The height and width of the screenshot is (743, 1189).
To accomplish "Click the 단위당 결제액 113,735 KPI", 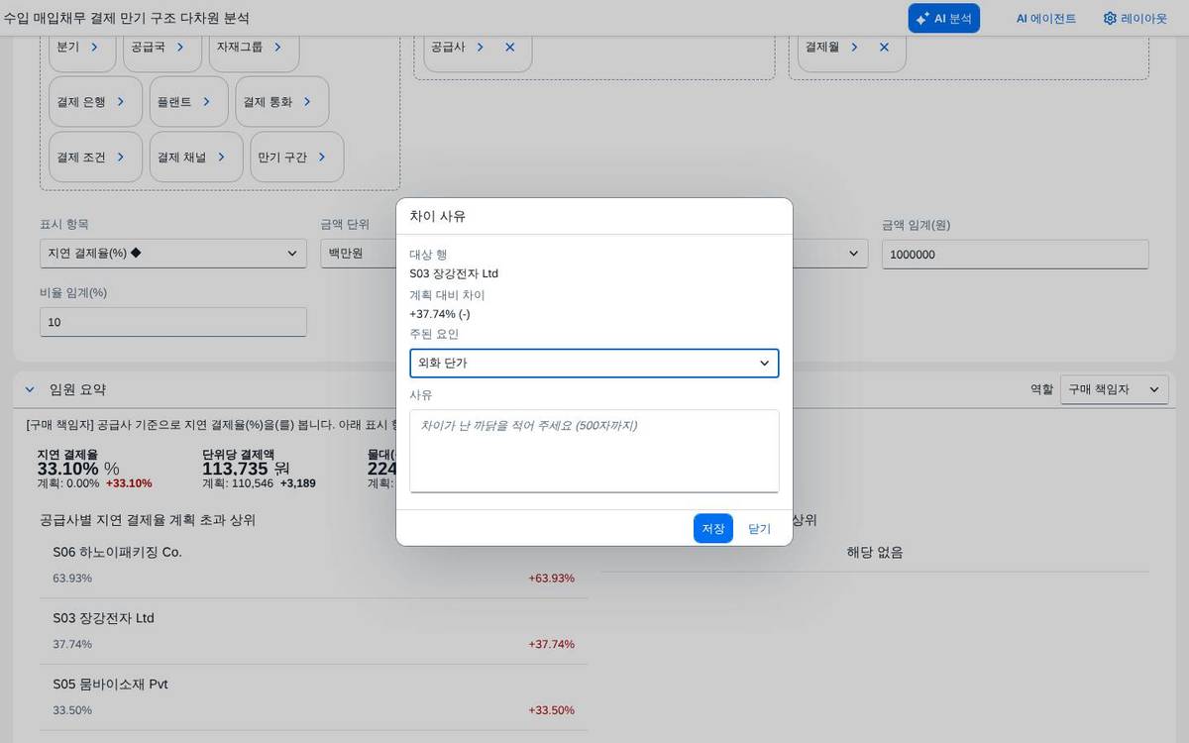I will (x=260, y=468).
